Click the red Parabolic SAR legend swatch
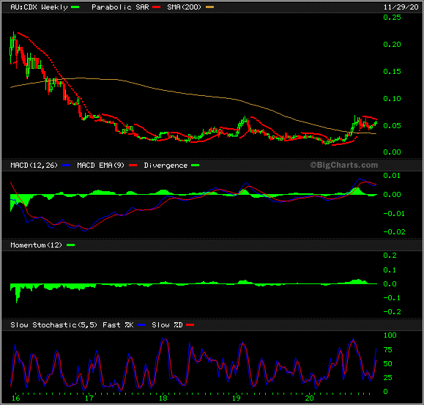This screenshot has height=405, width=424. pyautogui.click(x=156, y=7)
